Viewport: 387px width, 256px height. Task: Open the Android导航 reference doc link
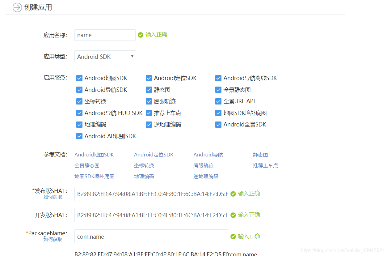(208, 155)
